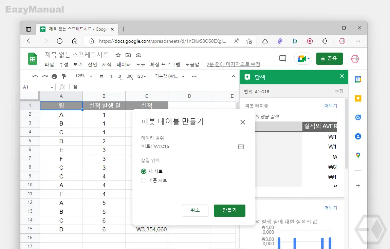This screenshot has height=249, width=390.
Task: Click the 만들기 button
Action: (x=229, y=210)
